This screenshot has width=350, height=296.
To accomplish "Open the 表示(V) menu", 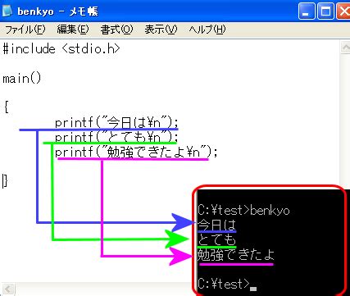I will (161, 30).
